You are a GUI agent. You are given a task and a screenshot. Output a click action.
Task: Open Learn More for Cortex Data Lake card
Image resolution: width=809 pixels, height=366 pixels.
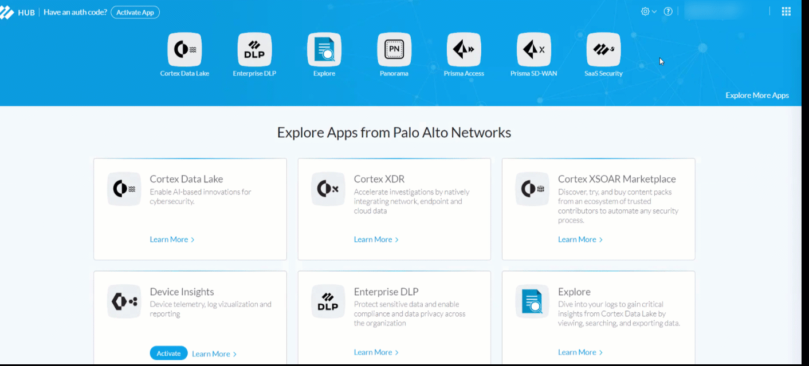click(x=172, y=240)
